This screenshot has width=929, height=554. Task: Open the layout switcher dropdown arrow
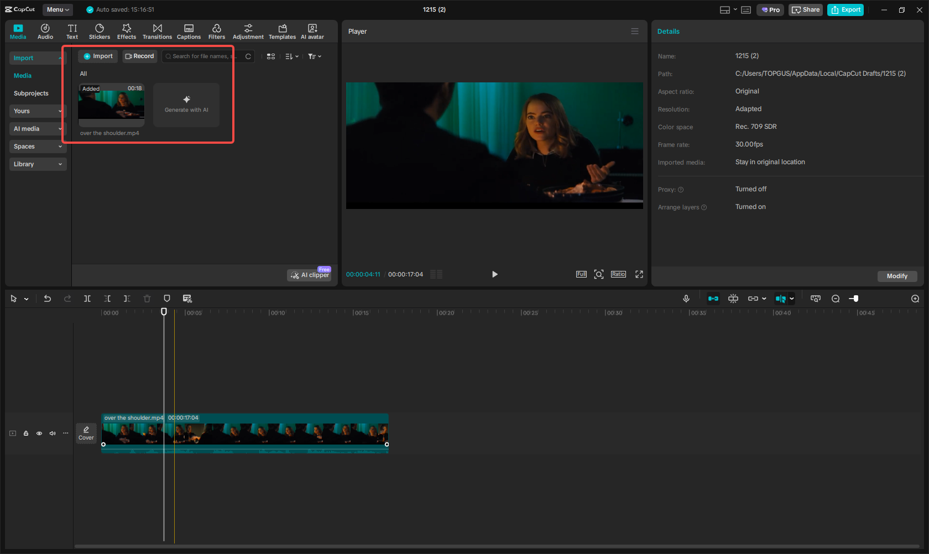click(735, 10)
